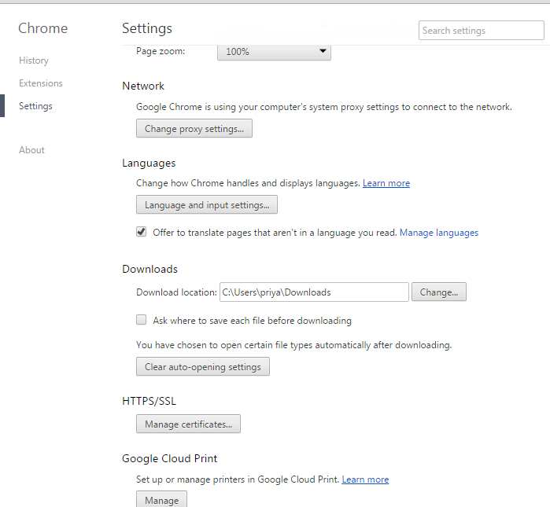Screen dimensions: 550x507
Task: Open the Page zoom 100% dropdown
Action: click(274, 52)
